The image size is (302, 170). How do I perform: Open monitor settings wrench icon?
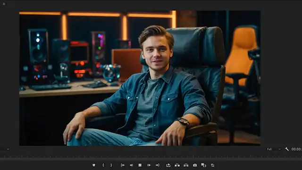pyautogui.click(x=287, y=149)
